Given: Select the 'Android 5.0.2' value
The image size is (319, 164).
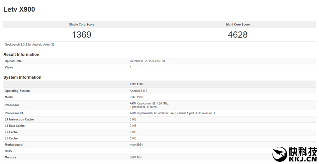Looking at the screenshot, I should (x=138, y=91).
